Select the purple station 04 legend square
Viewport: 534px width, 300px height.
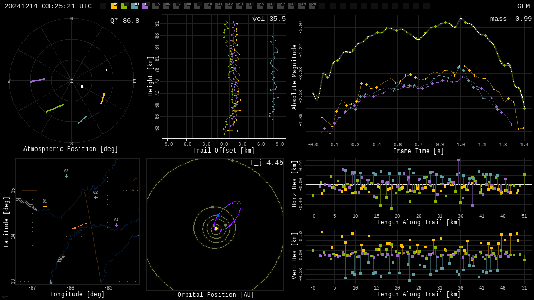[x=145, y=6]
